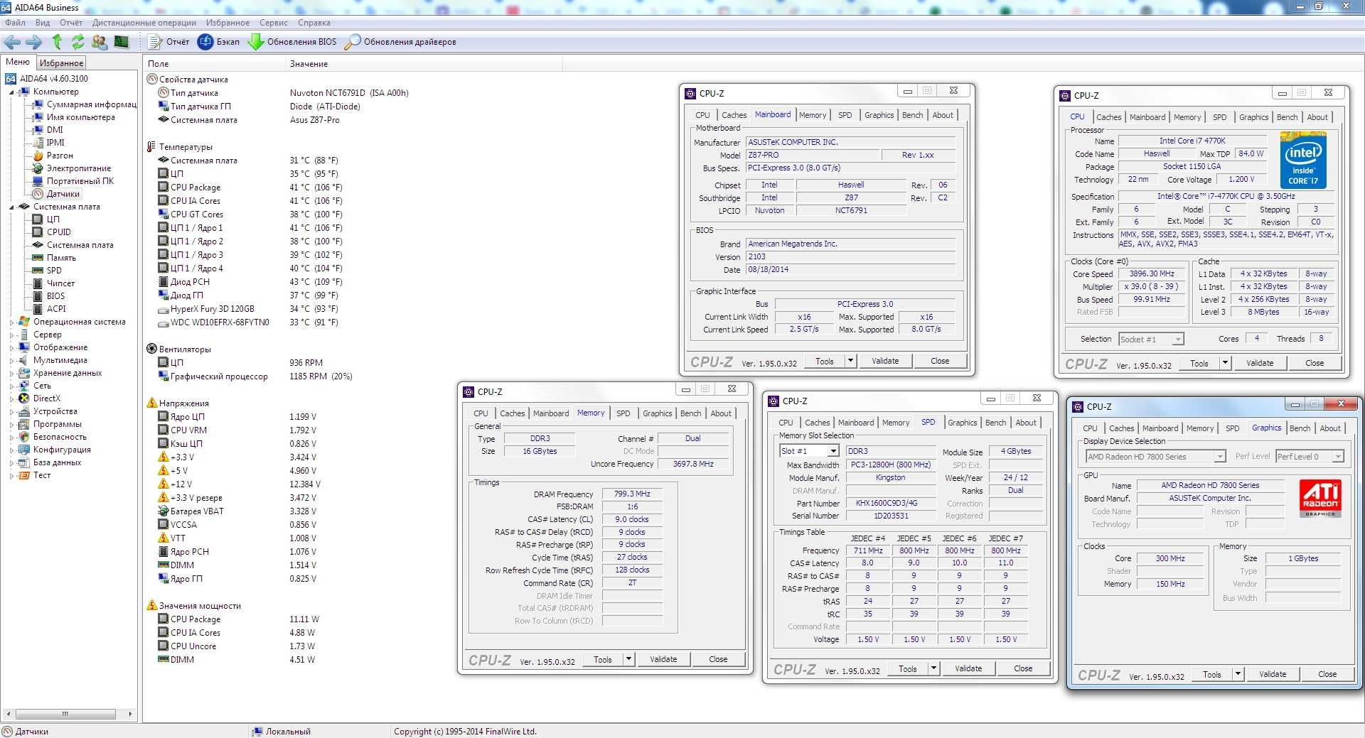Select the Батарея VBAT voltage row
This screenshot has width=1365, height=738.
(x=237, y=511)
